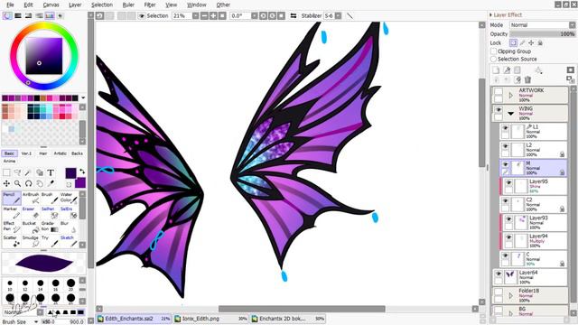Activate the Zoom magnifier tool
This screenshot has height=325, width=578.
pos(17,183)
